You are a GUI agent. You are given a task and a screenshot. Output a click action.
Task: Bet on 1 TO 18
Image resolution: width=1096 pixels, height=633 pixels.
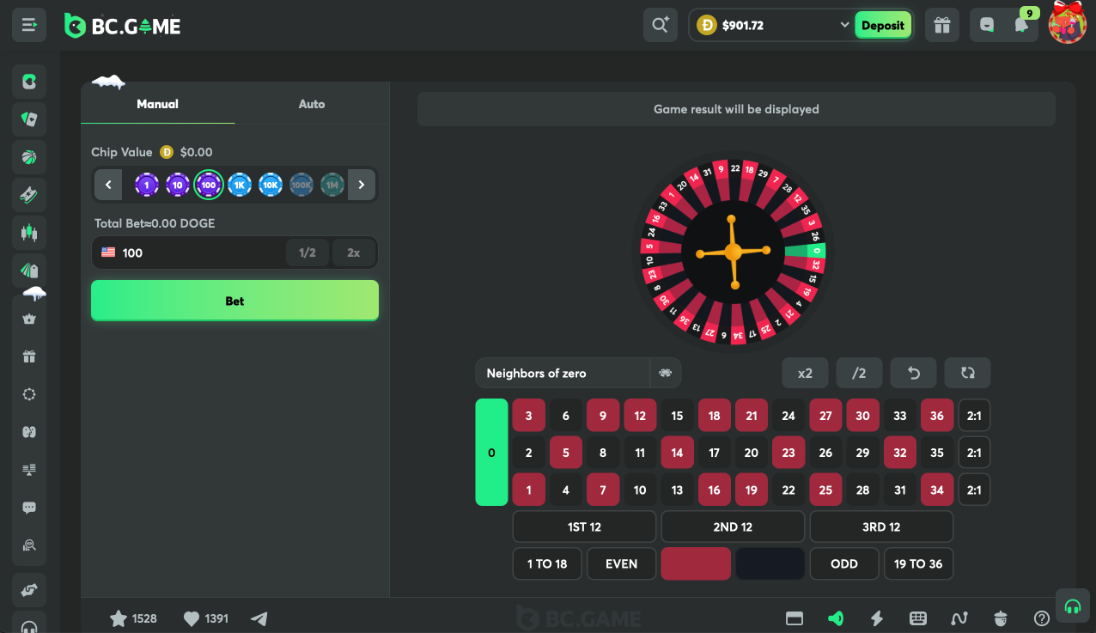pyautogui.click(x=547, y=564)
